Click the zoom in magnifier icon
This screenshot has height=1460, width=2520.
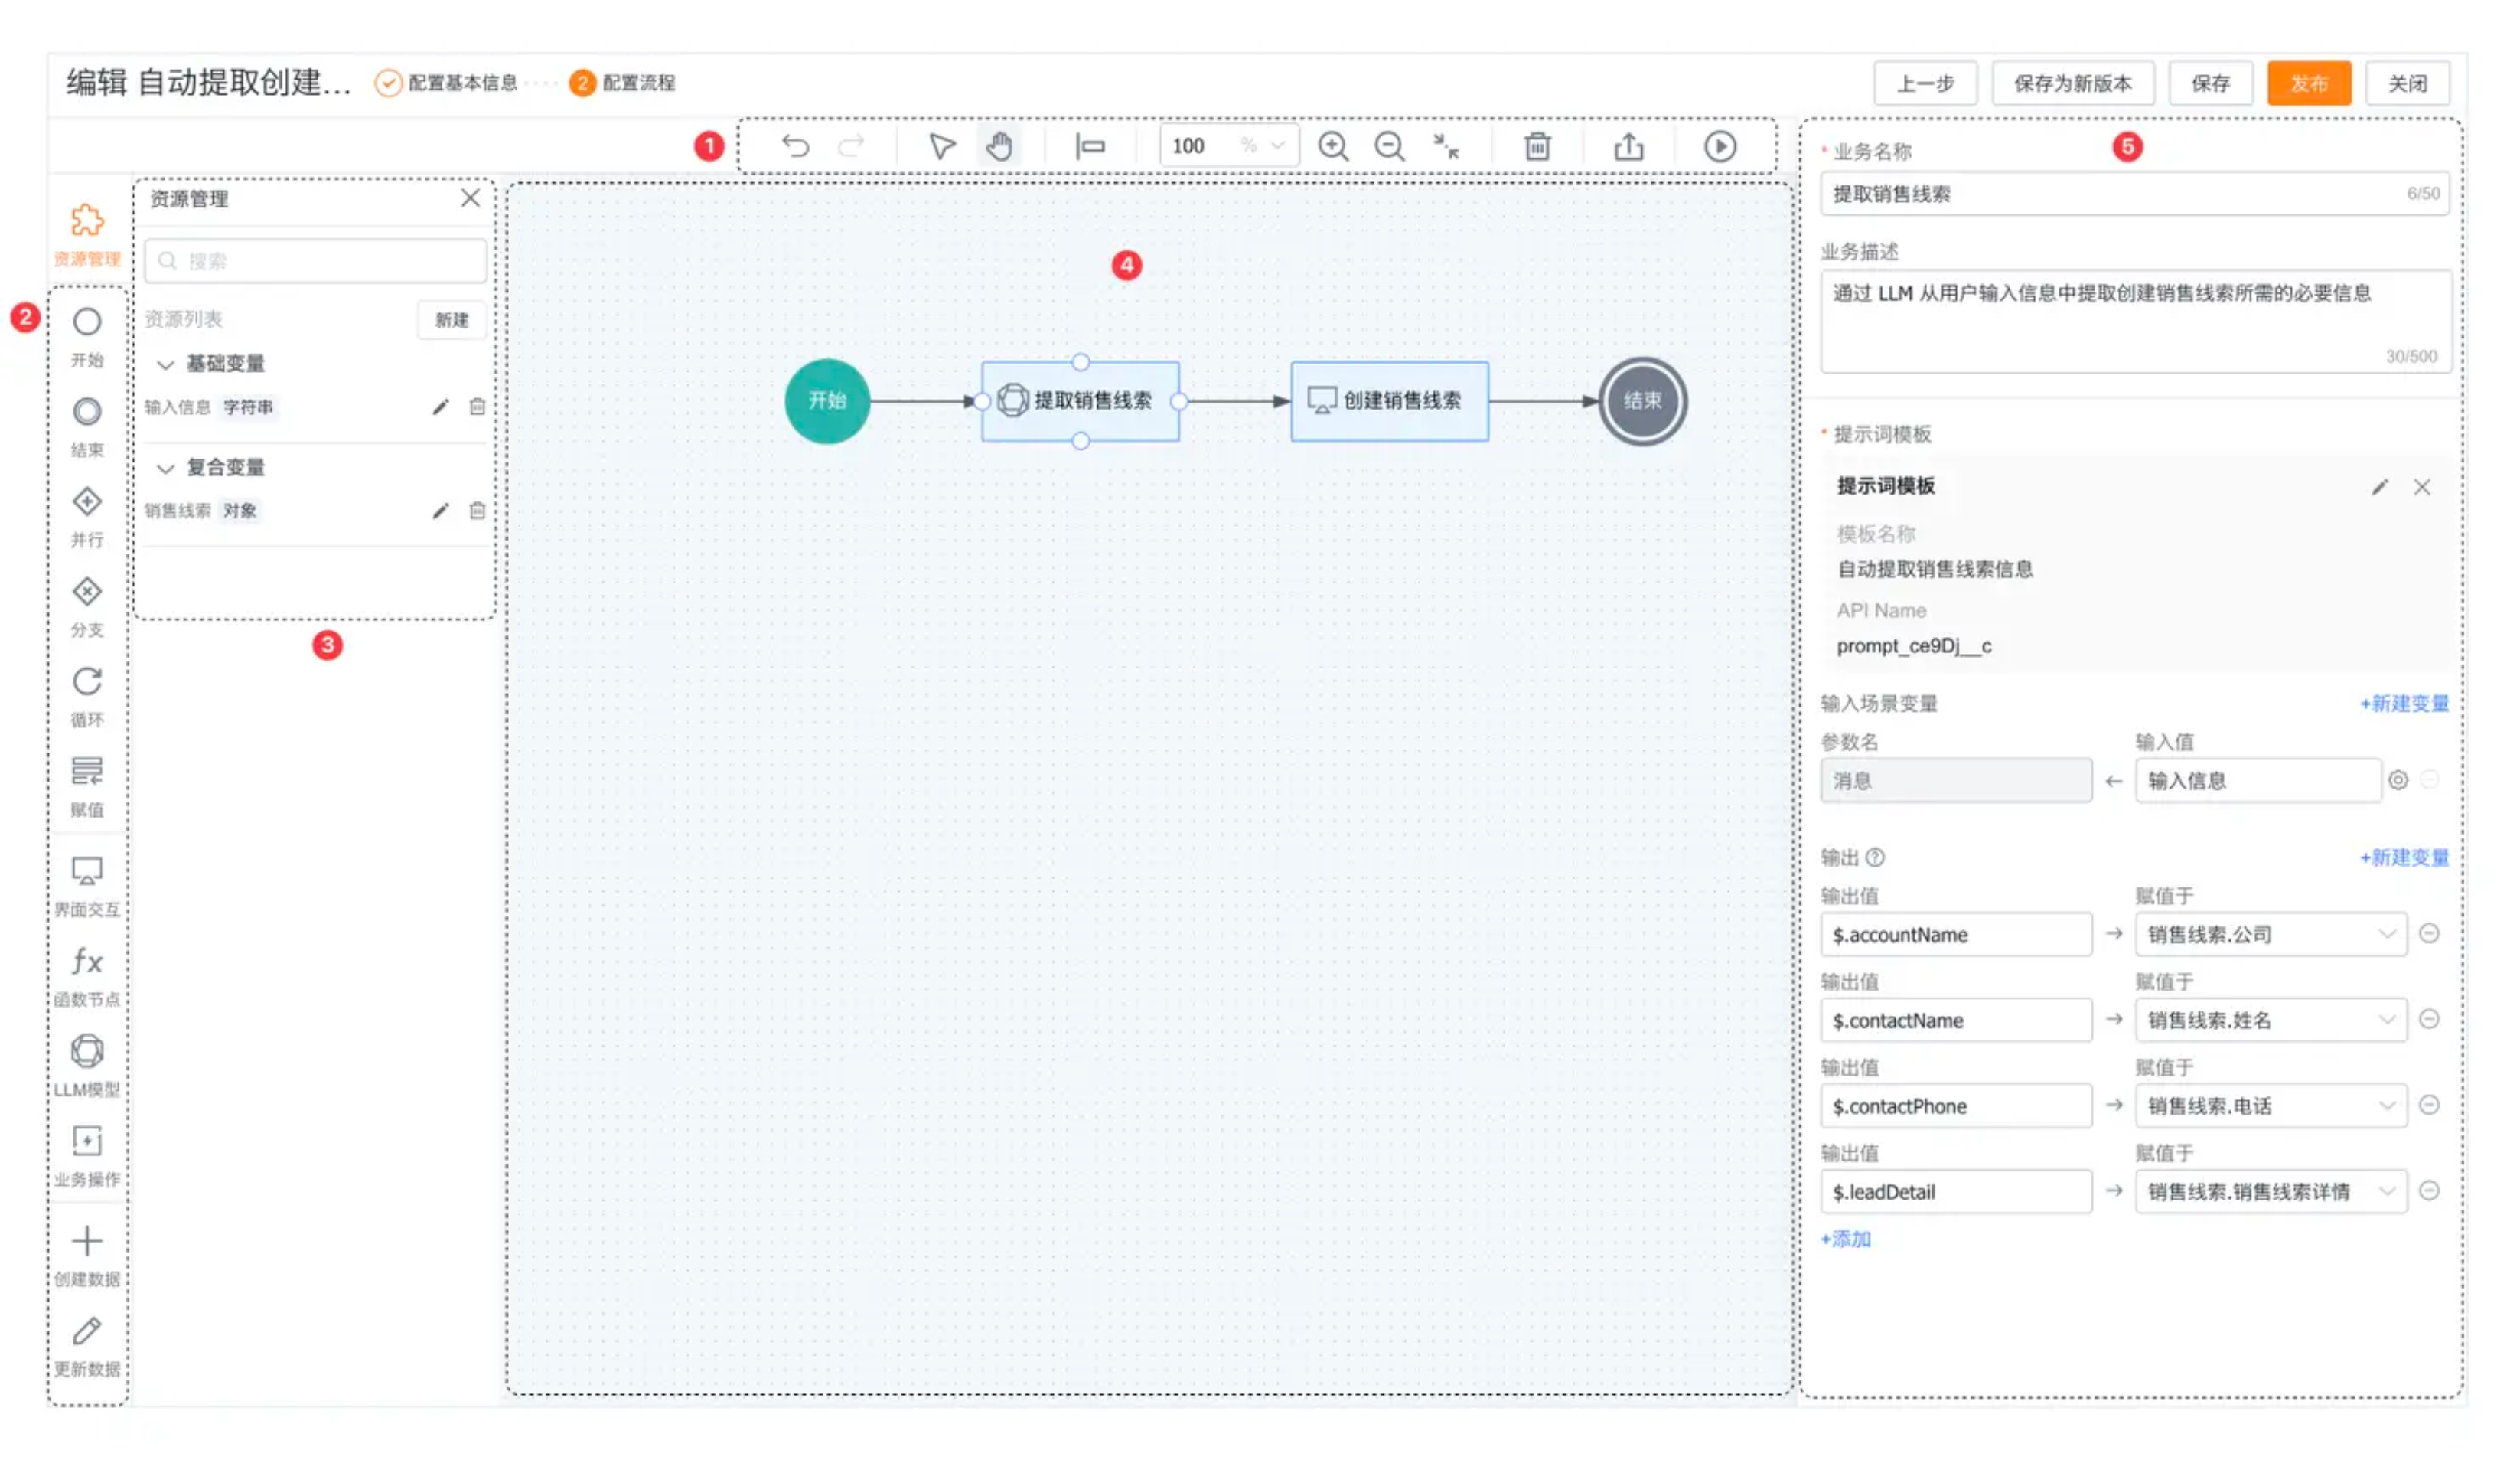tap(1332, 147)
